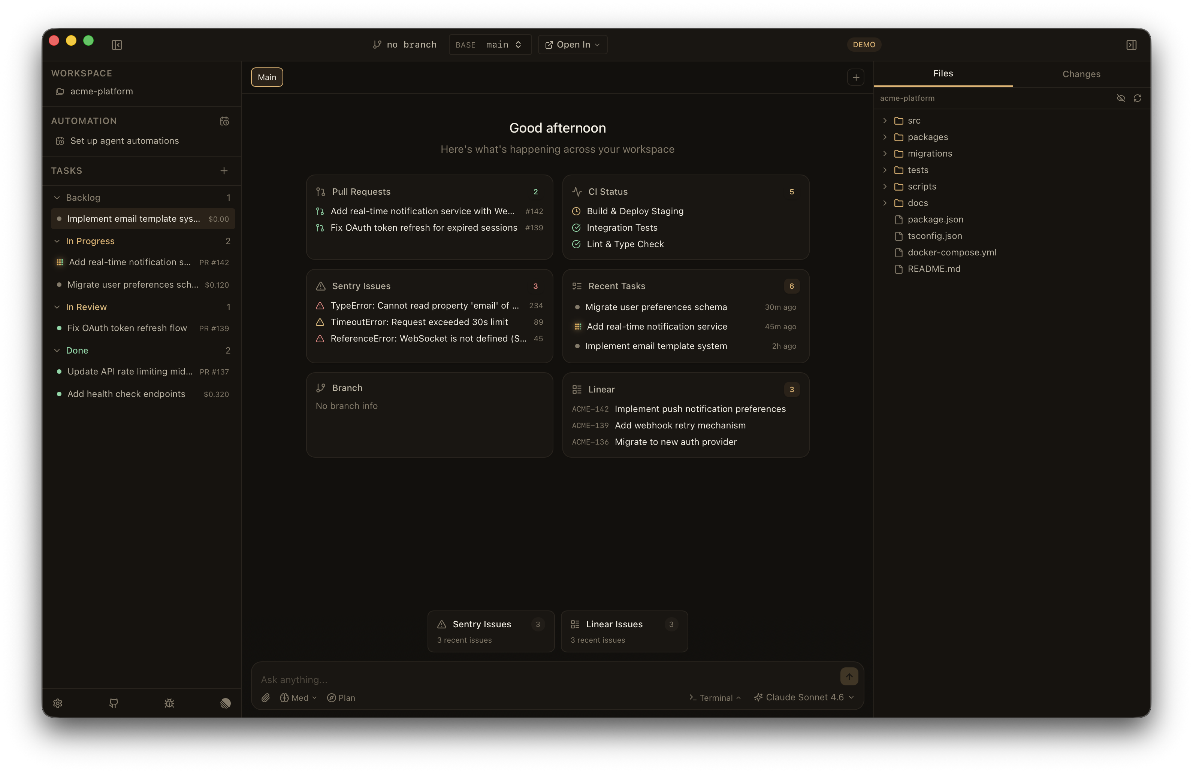Open the GitHub integration icon
This screenshot has width=1193, height=773.
[x=114, y=703]
